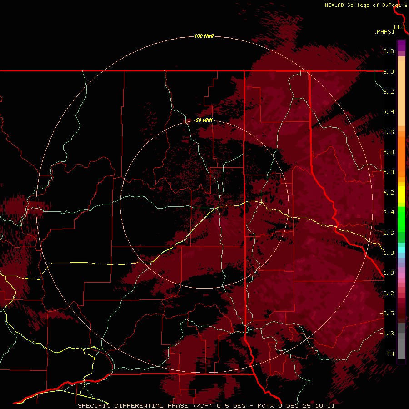Click the TH threshold label on the scale
Viewport: 409px width, 409px height.
pos(390,354)
